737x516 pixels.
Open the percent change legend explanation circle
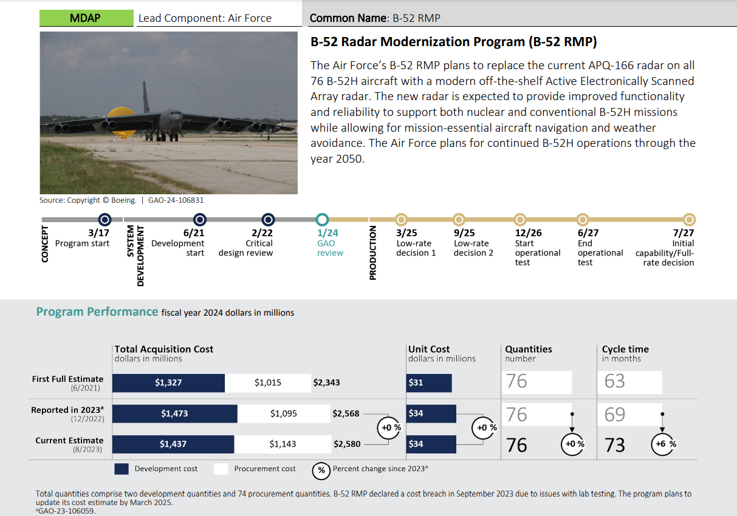click(x=321, y=469)
